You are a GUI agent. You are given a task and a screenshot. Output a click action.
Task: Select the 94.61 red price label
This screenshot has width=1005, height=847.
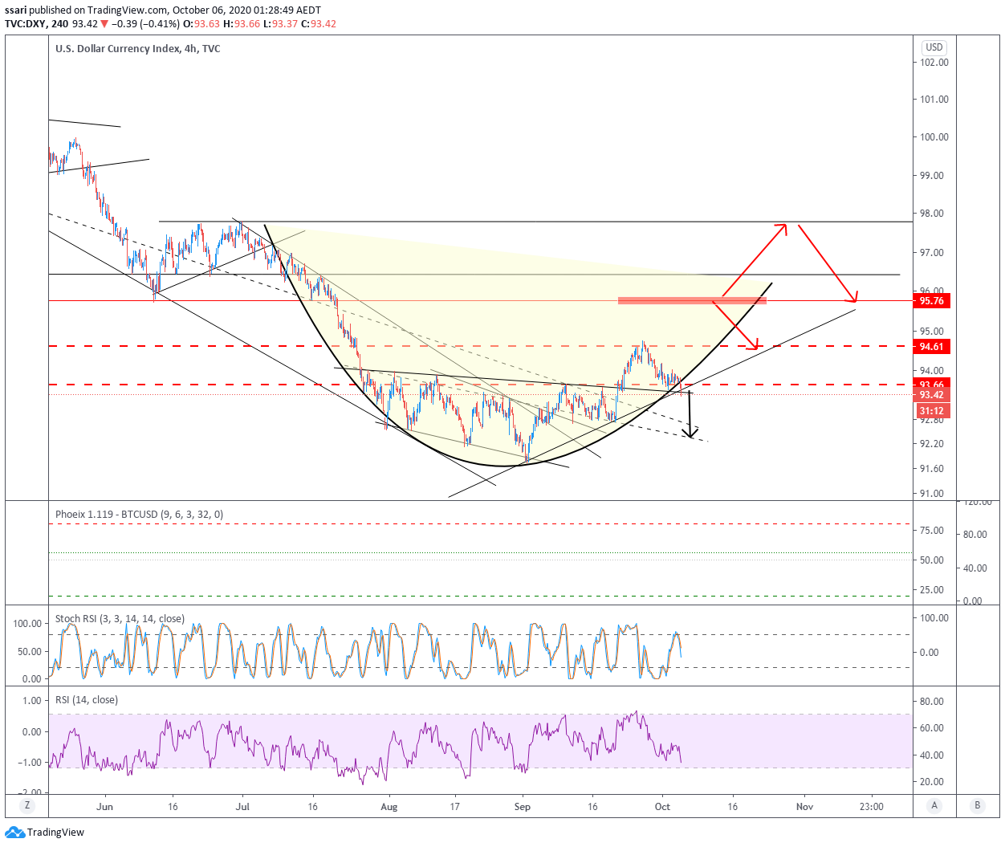[932, 347]
